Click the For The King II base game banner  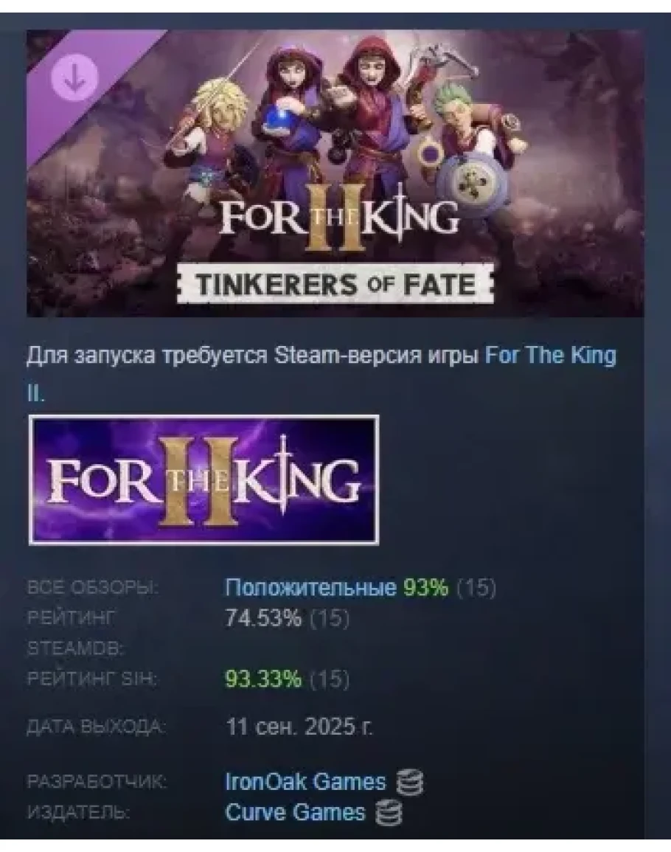tap(204, 479)
